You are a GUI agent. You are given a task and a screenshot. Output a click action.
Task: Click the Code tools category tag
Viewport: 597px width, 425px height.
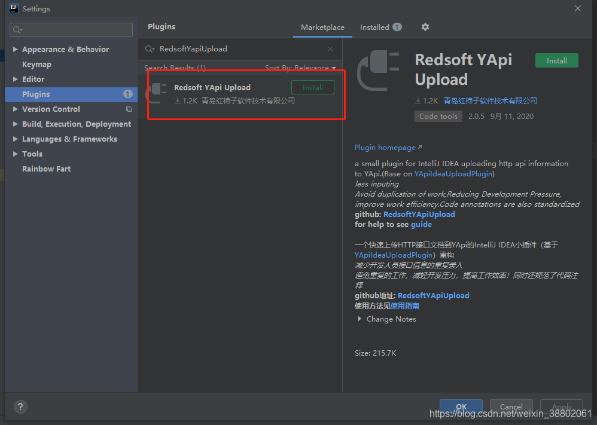[x=438, y=117]
